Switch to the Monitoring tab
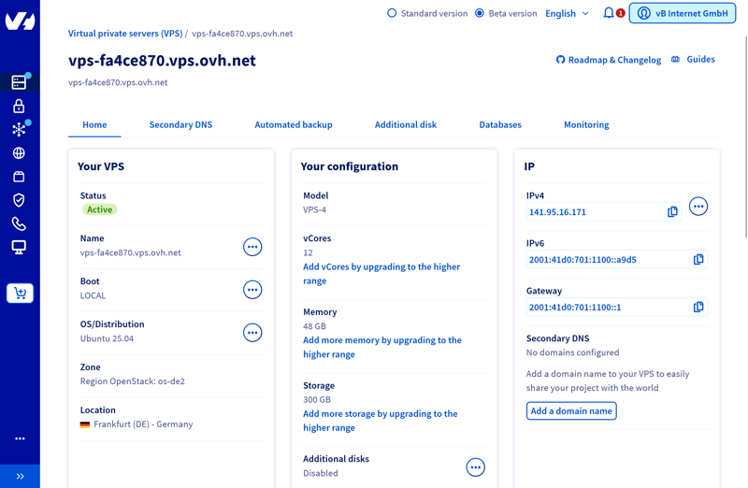The width and height of the screenshot is (748, 488). 586,124
